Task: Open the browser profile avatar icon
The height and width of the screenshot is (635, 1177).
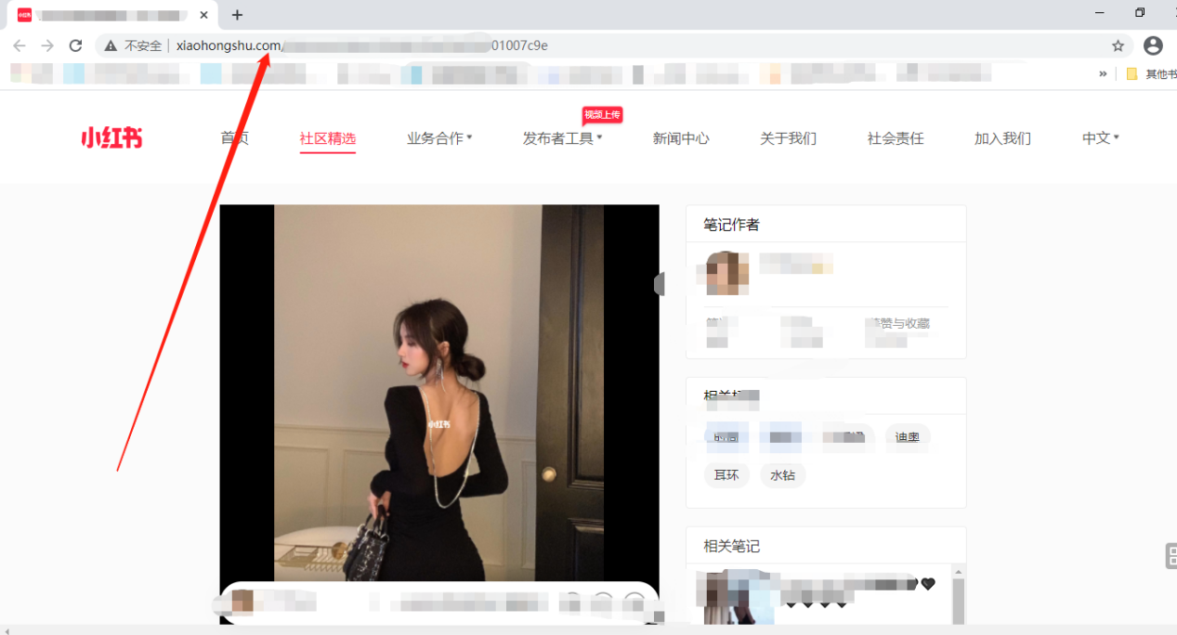Action: click(x=1153, y=45)
